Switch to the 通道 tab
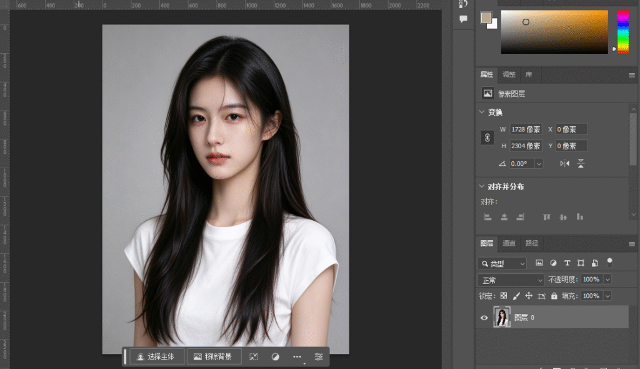The width and height of the screenshot is (640, 369). coord(509,243)
